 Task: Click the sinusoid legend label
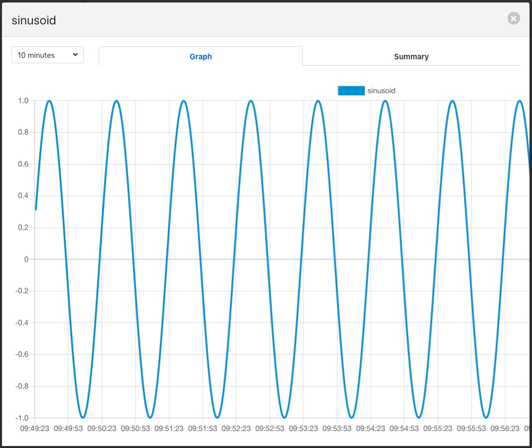(x=382, y=90)
